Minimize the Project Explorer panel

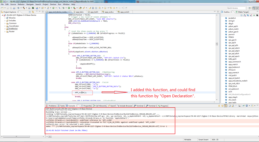point(40,12)
